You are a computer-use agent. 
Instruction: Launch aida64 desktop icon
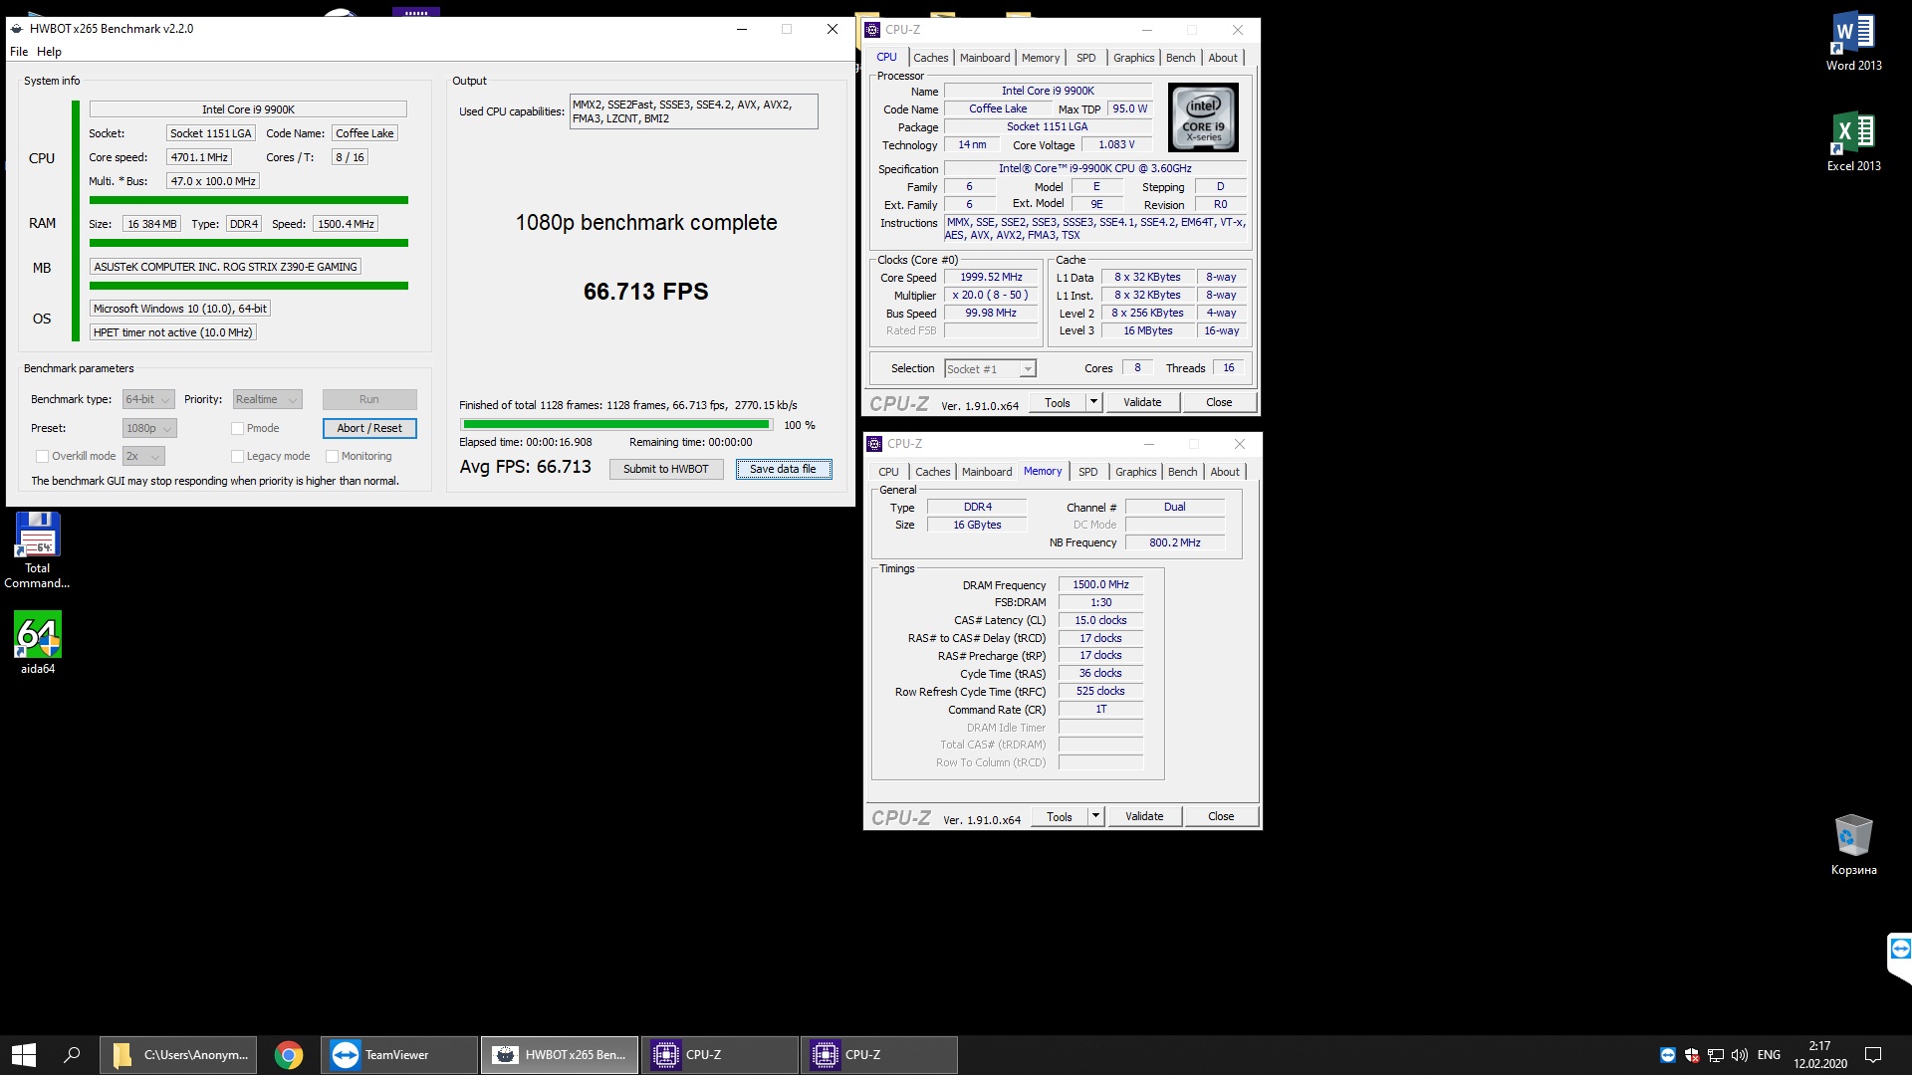(x=38, y=643)
